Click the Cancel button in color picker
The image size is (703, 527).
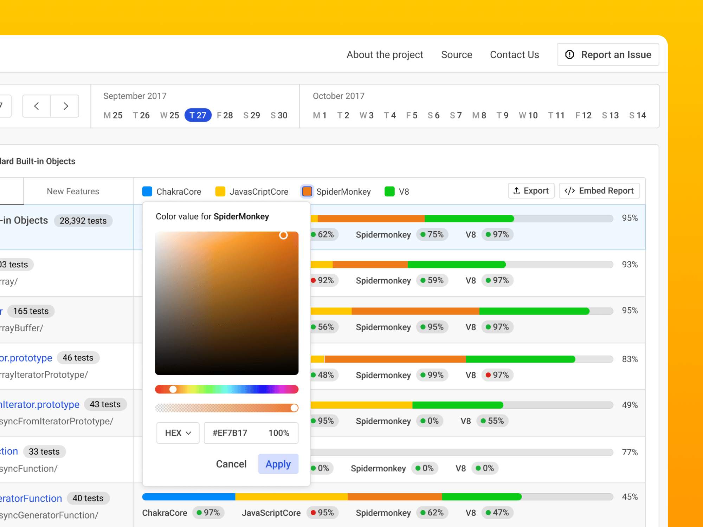pos(231,464)
